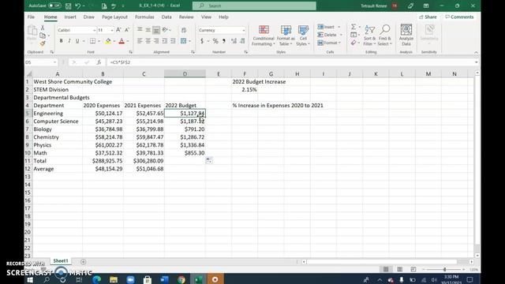Apply Percent Style
505x284 pixels.
(x=215, y=41)
